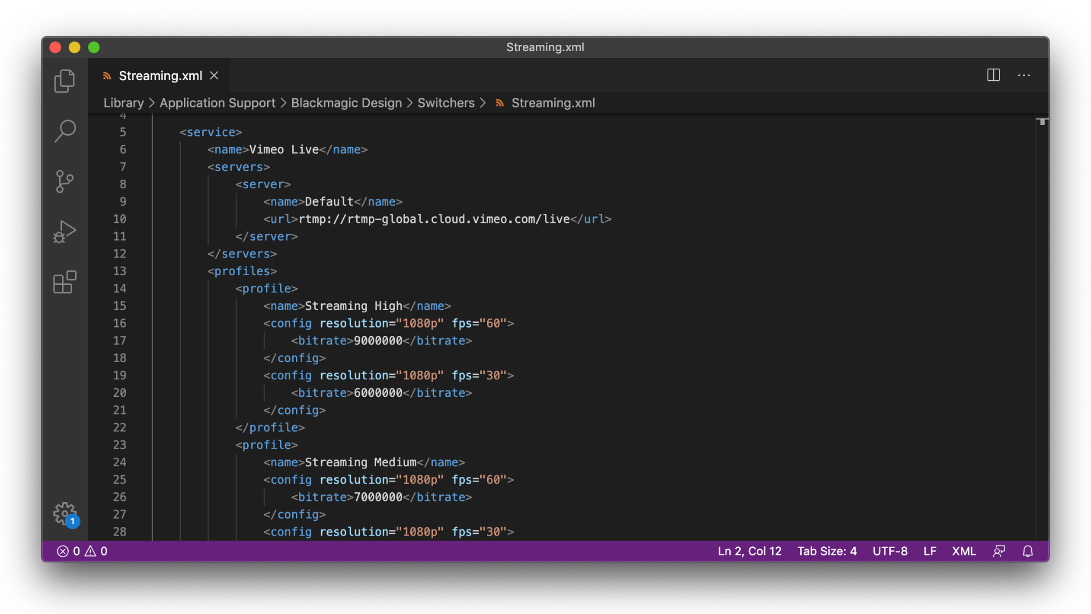Change the XML language mode
This screenshot has width=1091, height=614.
(964, 551)
